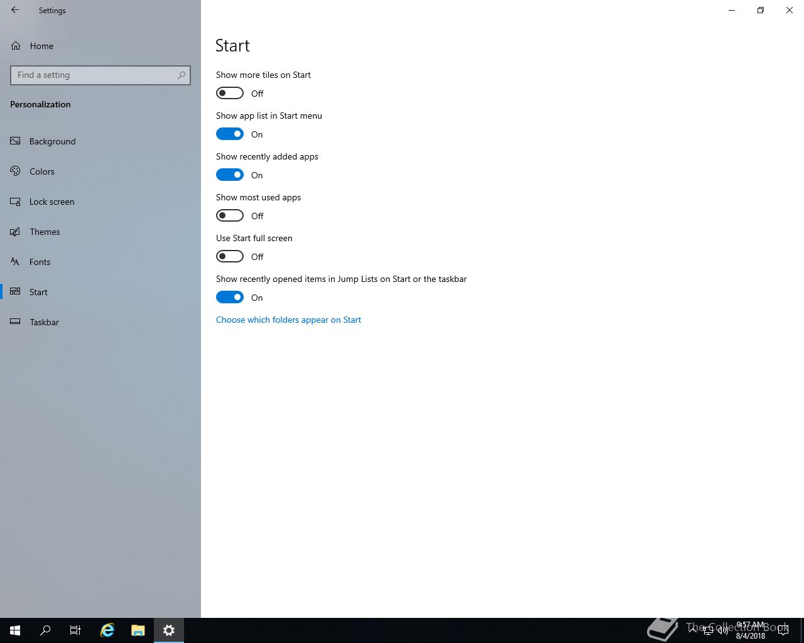Click the network tray icon

[708, 630]
